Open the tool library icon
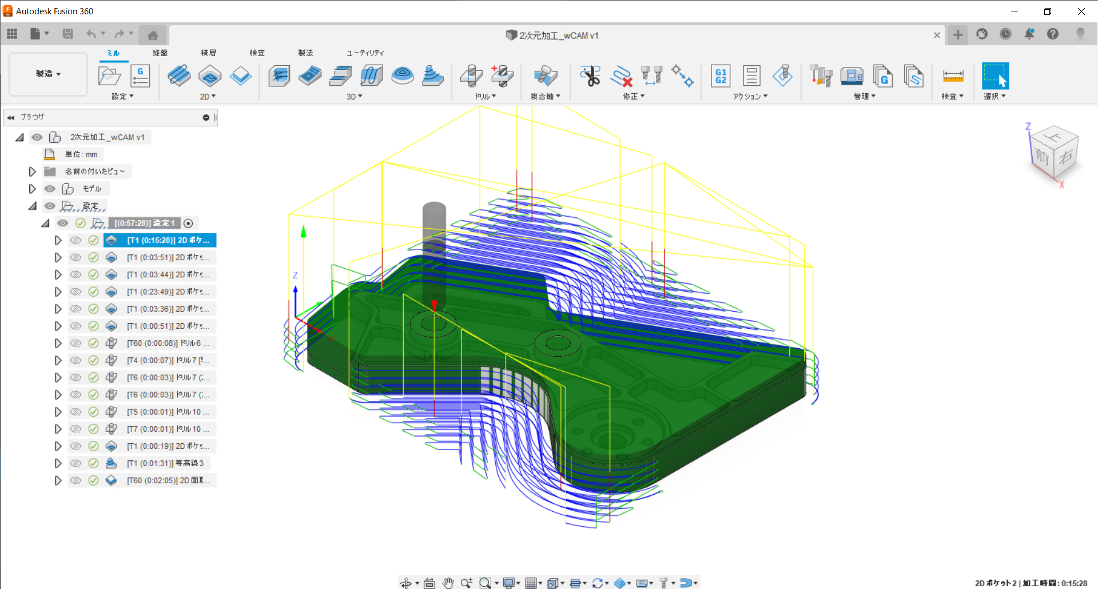 pos(821,75)
